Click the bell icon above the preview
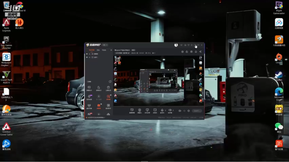 [x=196, y=52]
